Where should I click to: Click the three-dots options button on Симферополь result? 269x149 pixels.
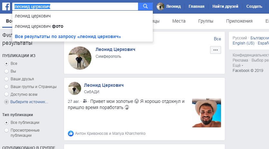click(x=216, y=50)
